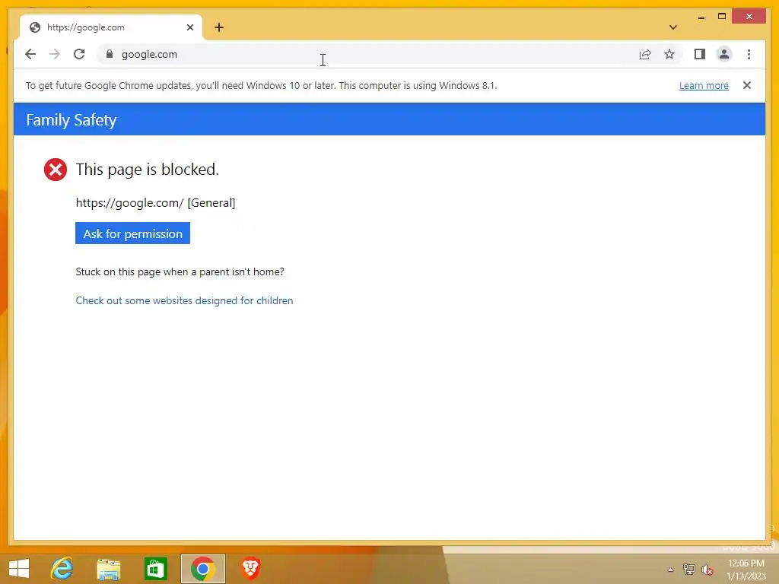Open the Chrome profile avatar menu

pyautogui.click(x=724, y=54)
